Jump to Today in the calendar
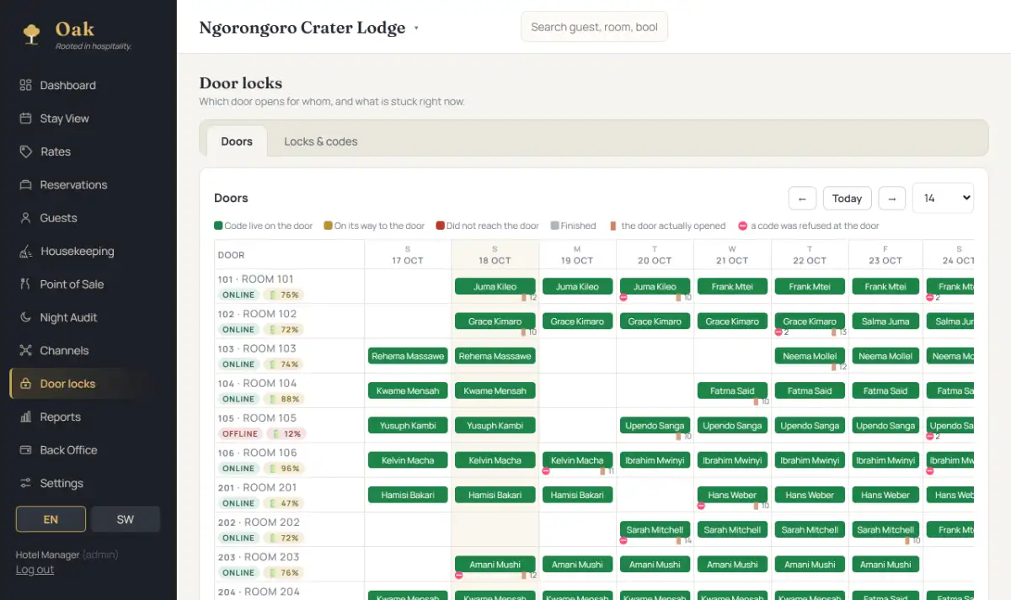Image resolution: width=1011 pixels, height=600 pixels. [847, 199]
